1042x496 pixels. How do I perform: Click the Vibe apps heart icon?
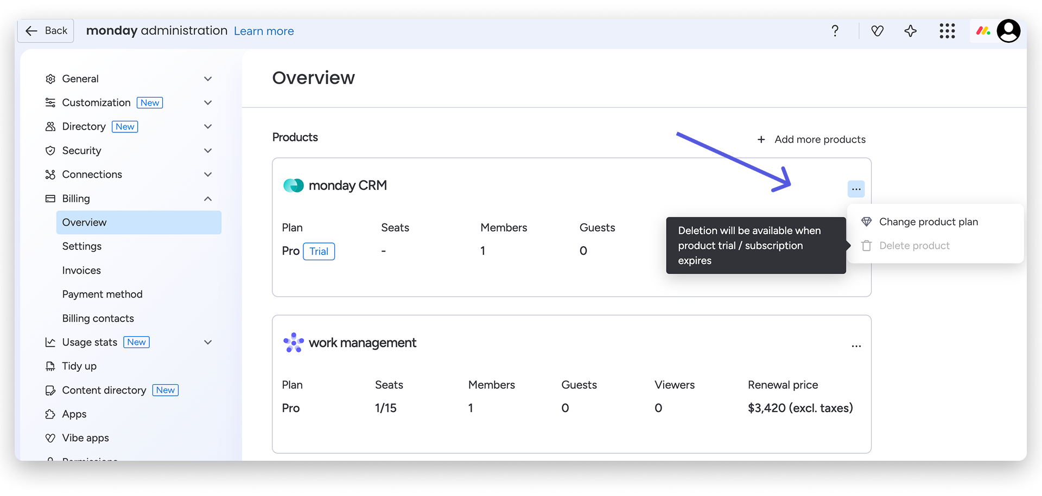50,438
